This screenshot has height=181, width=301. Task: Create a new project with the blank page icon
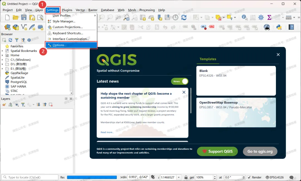7,17
